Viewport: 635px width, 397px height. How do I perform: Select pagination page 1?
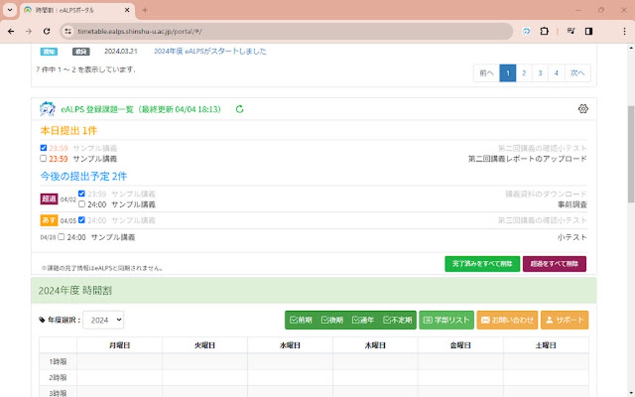[507, 73]
